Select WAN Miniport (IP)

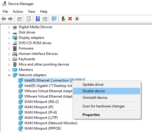click(x=39, y=107)
